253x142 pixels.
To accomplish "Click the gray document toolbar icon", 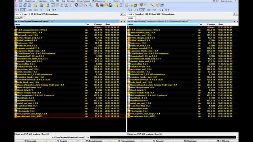I will click(41, 5).
